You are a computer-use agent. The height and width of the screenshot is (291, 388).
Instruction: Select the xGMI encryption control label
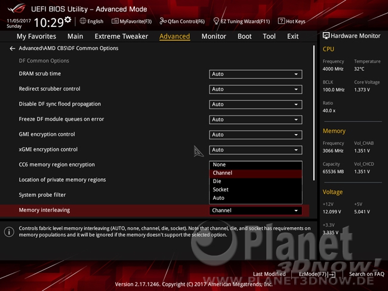(x=48, y=149)
